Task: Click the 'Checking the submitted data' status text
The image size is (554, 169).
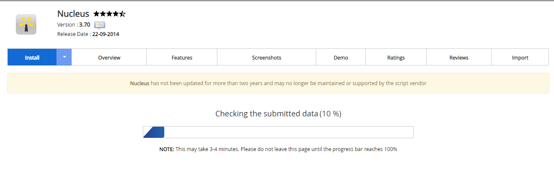Action: pyautogui.click(x=267, y=114)
